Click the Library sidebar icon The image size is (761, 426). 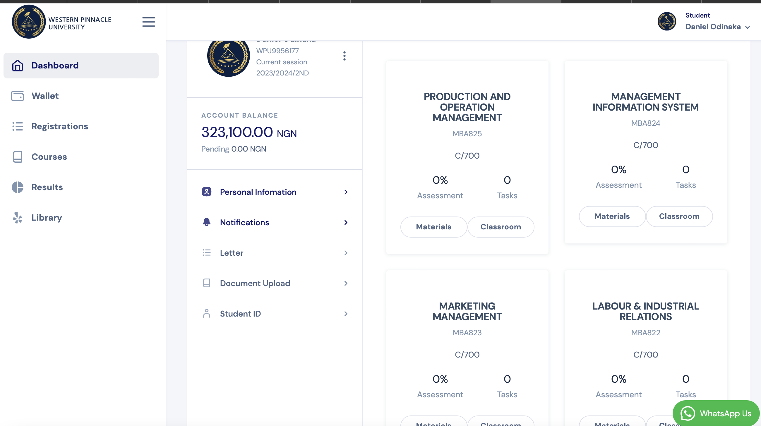(18, 218)
